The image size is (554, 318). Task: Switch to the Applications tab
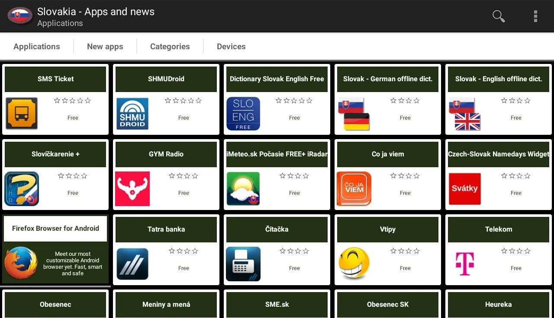[x=37, y=46]
